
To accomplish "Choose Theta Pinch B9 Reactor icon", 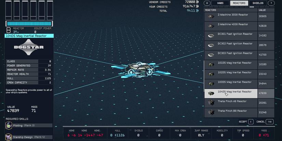I will 211,112.
